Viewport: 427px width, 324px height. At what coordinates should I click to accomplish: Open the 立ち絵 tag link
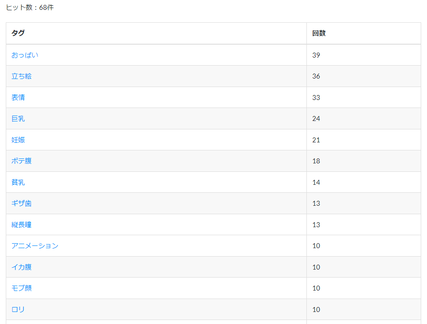click(21, 76)
